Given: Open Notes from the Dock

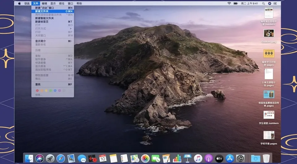Looking at the screenshot, I should [x=114, y=158].
